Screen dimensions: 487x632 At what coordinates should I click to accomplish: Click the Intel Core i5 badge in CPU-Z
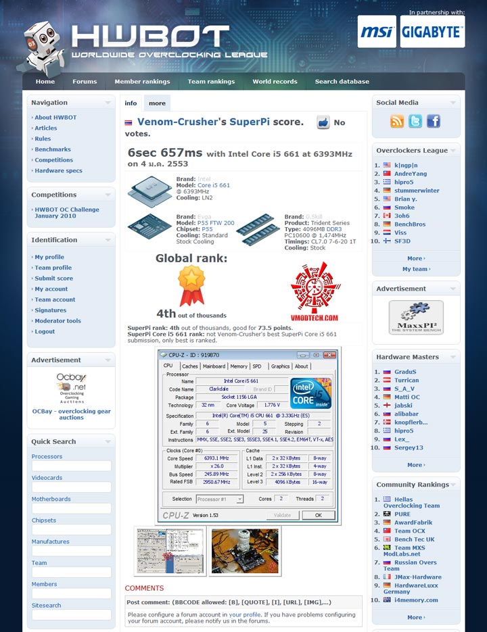311,393
